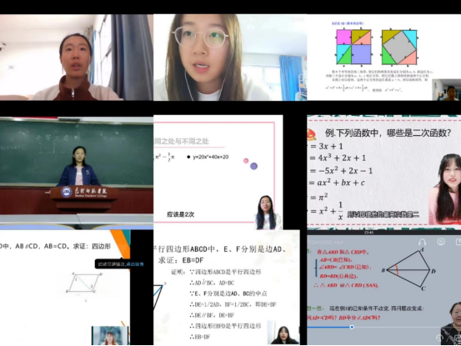Click the partially visible icon at the player's top-right edge
This screenshot has height=346, width=461.
[458, 242]
